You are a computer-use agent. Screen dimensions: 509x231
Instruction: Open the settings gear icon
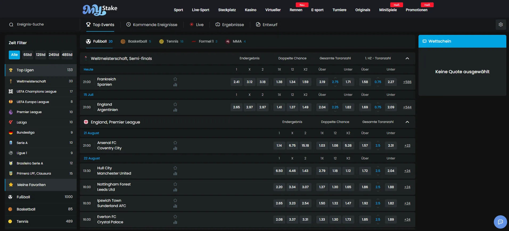pos(501,24)
